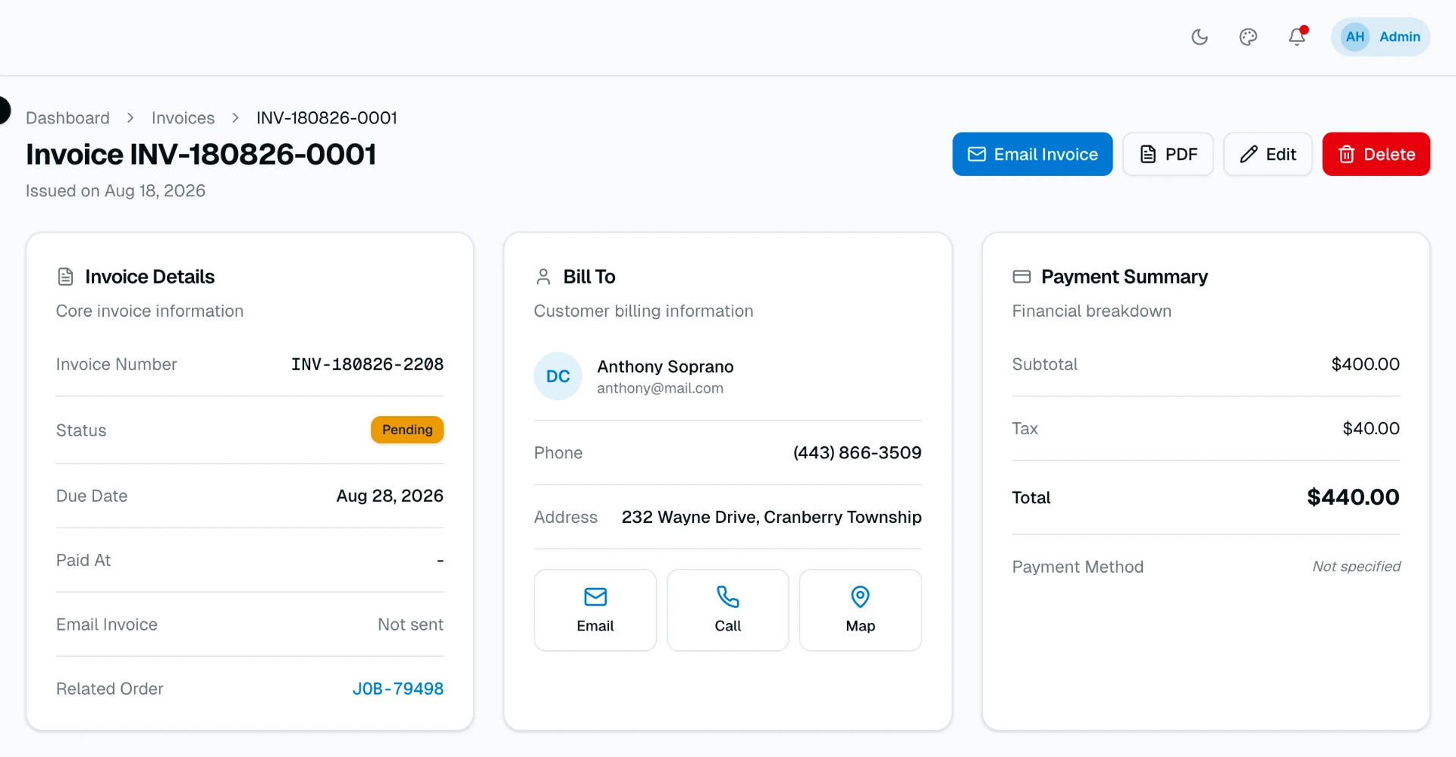Toggle dark mode moon icon

click(1199, 36)
